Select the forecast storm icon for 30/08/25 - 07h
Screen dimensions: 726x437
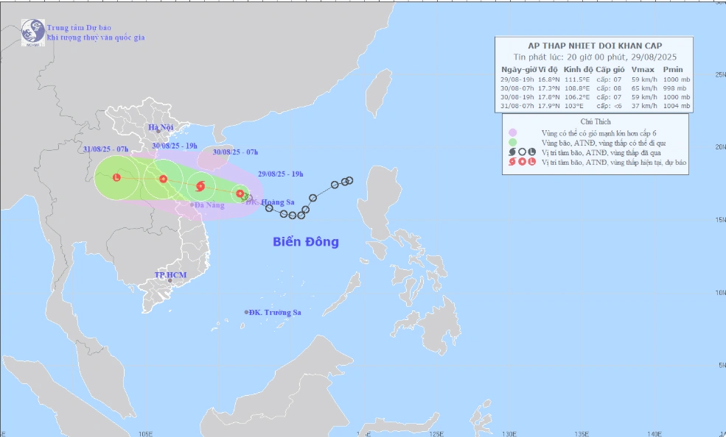pos(200,186)
